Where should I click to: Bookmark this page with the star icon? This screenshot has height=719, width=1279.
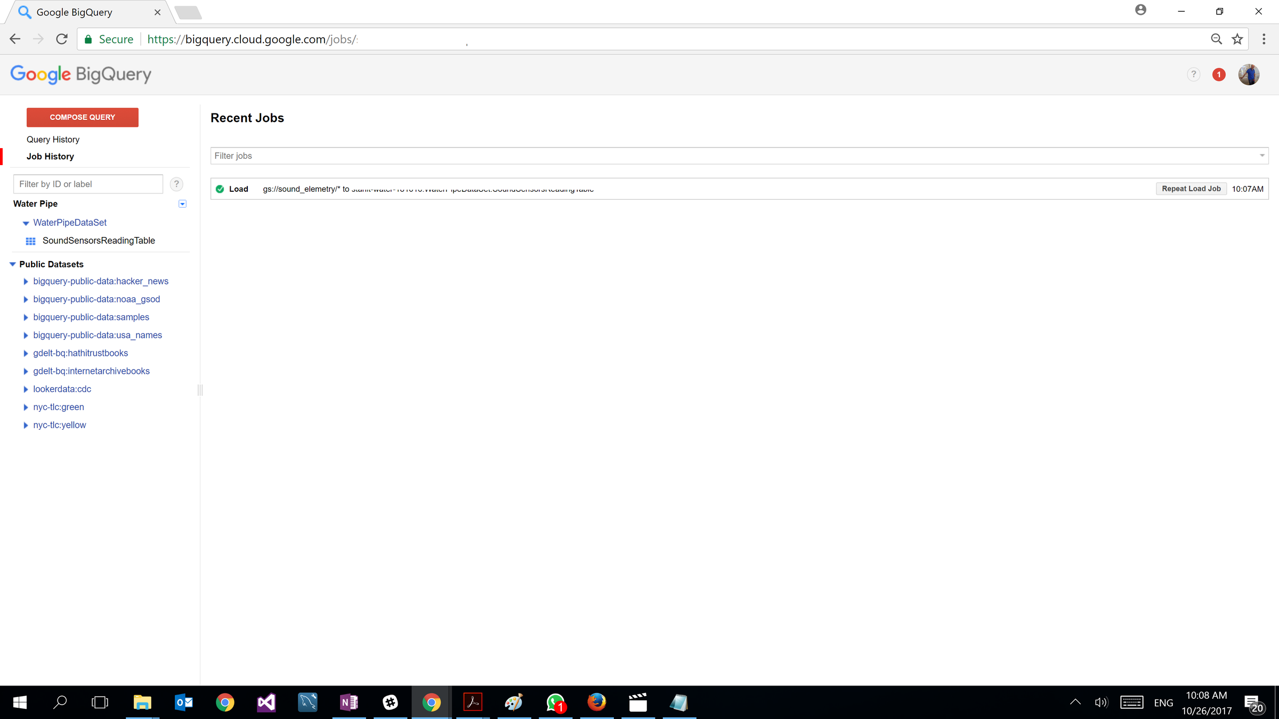pos(1237,39)
